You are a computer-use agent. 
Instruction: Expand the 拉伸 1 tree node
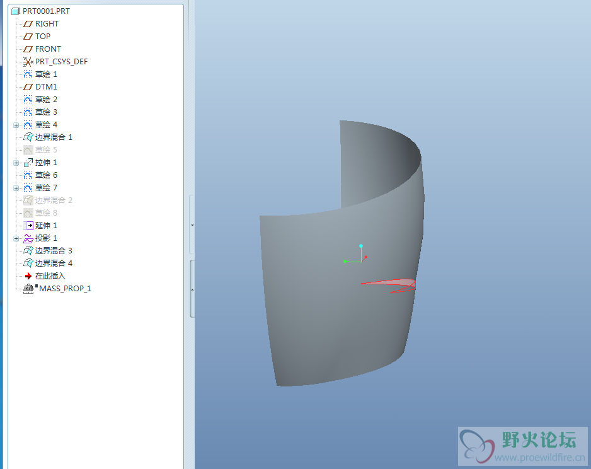16,163
